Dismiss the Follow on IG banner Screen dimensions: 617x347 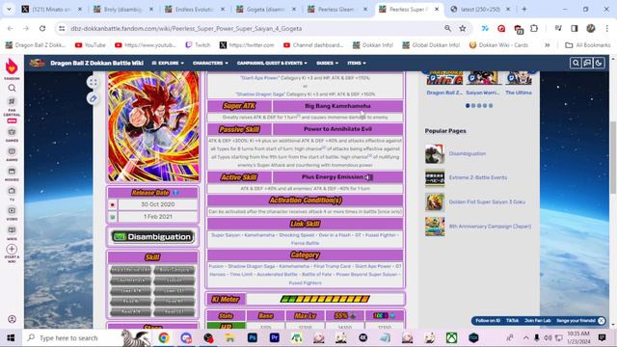pos(602,321)
